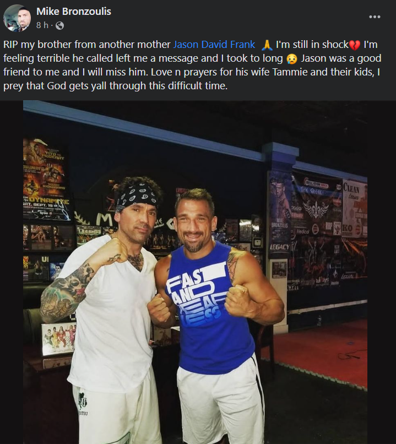396x444 pixels.
Task: Click the framed Power Rangers picture
Action: click(59, 339)
